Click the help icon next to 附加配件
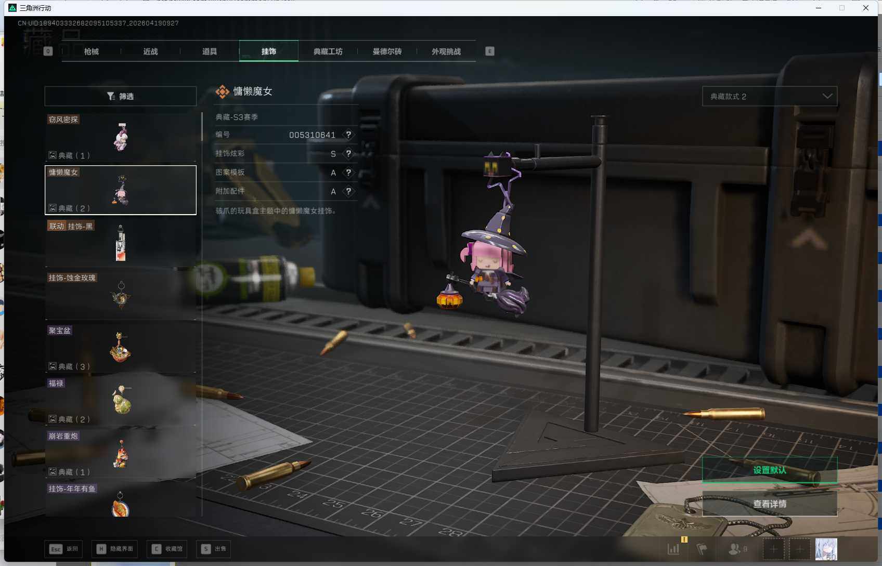 [x=348, y=191]
